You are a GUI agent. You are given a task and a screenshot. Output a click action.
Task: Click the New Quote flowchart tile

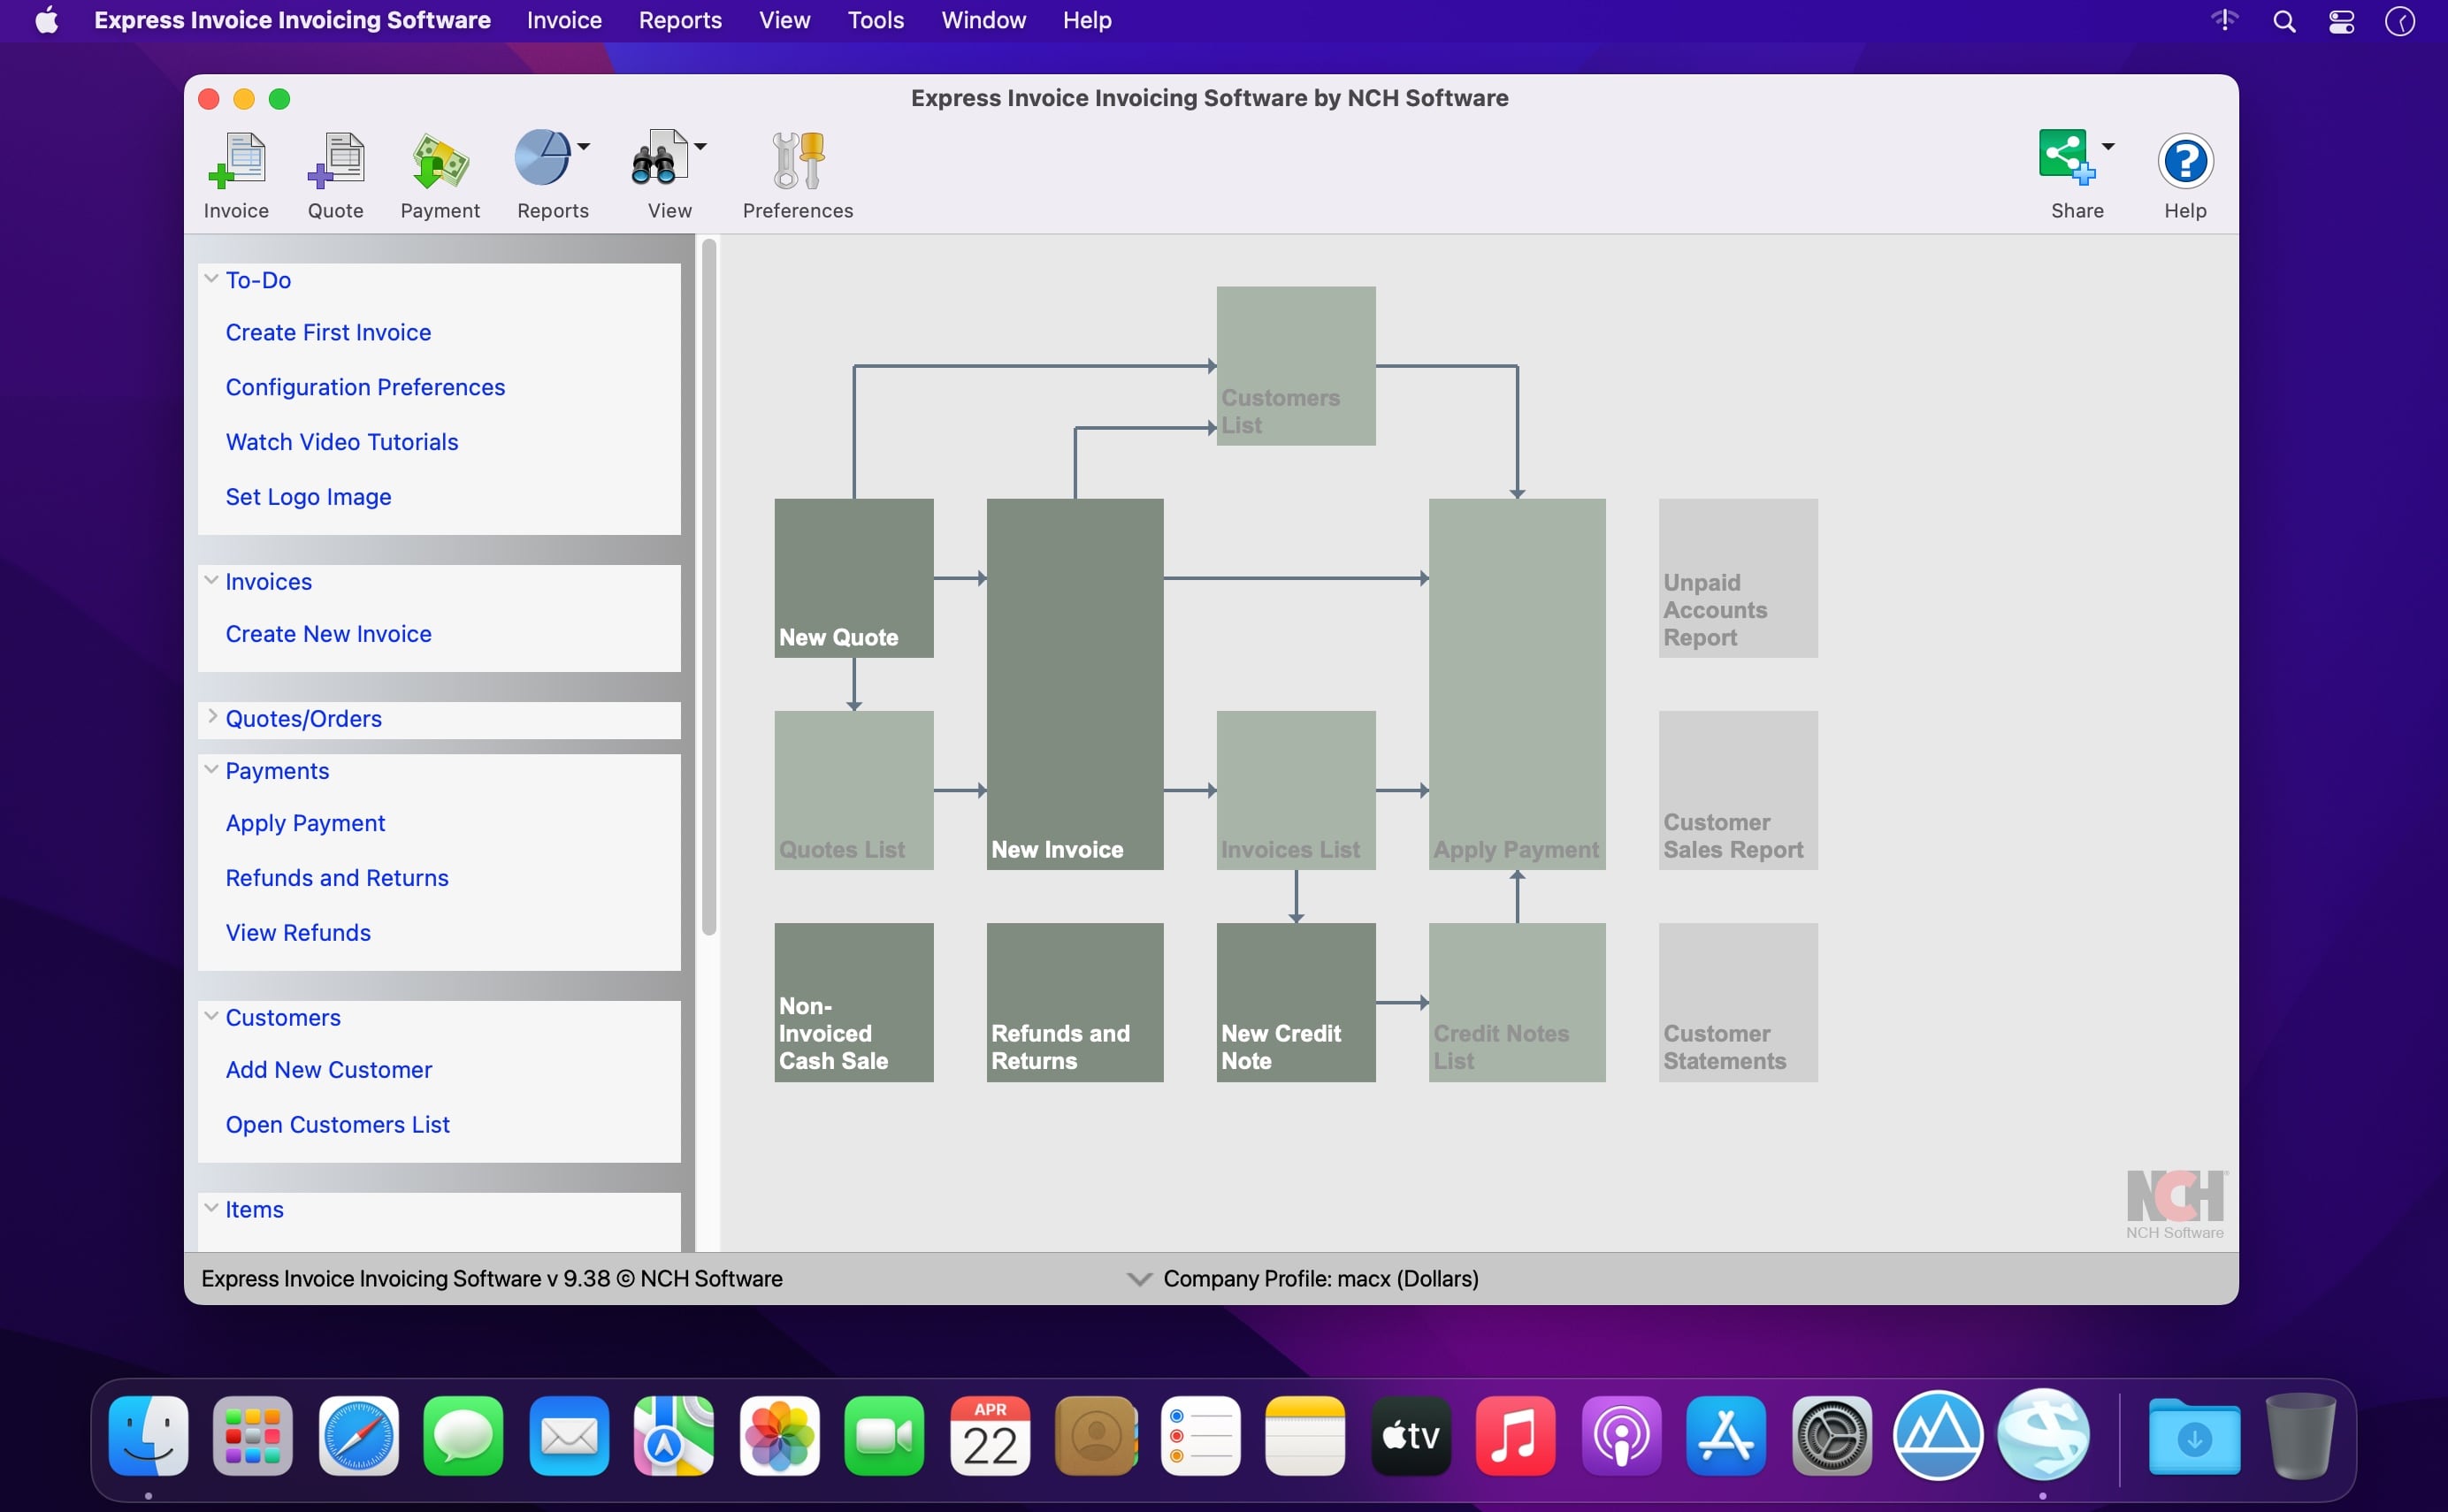tap(854, 578)
